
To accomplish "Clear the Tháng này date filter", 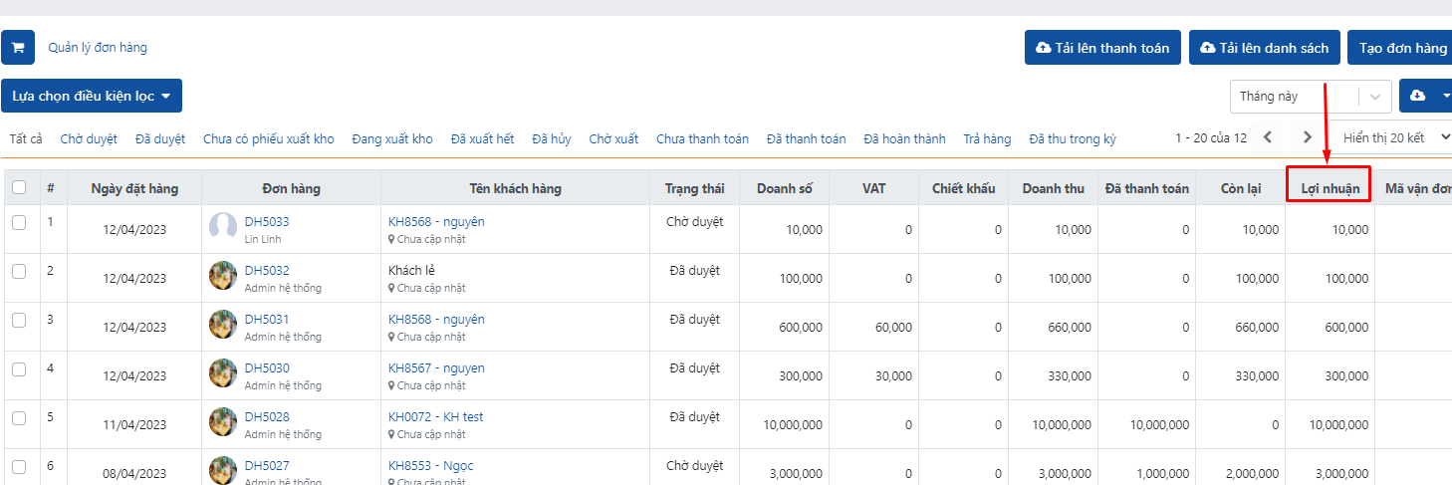I will 1339,97.
